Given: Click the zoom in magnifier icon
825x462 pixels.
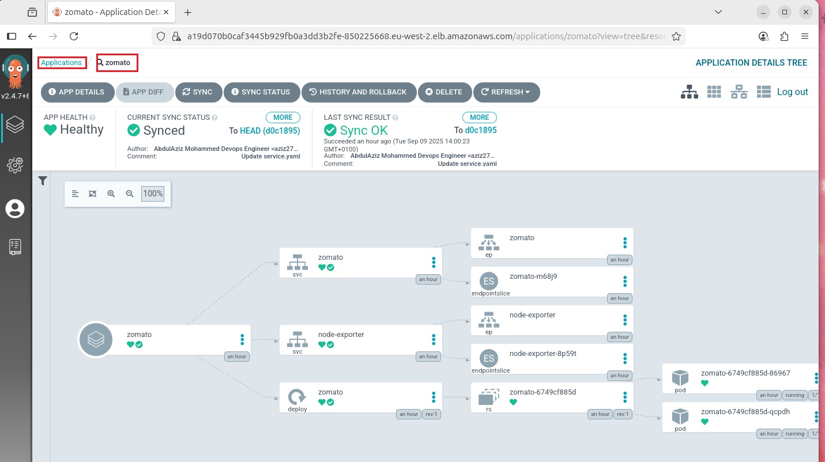Looking at the screenshot, I should pyautogui.click(x=111, y=194).
